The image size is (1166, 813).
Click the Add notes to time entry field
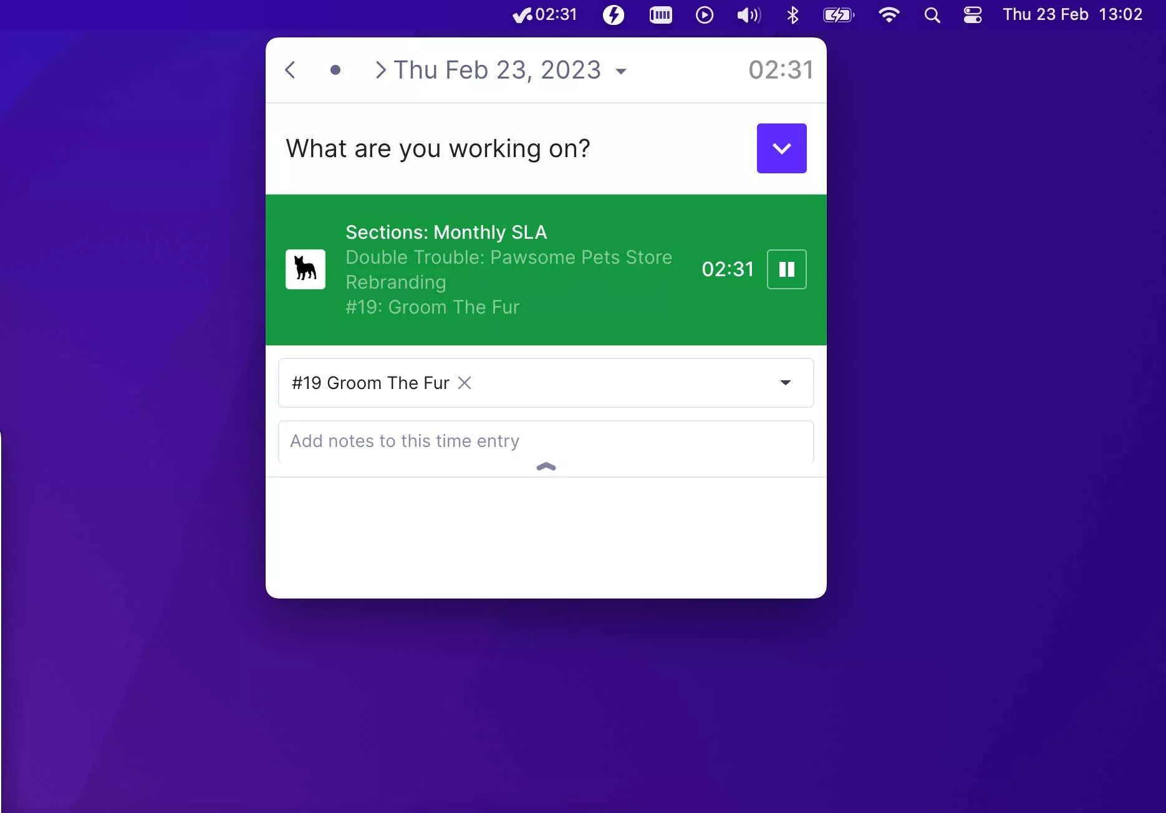click(x=546, y=441)
